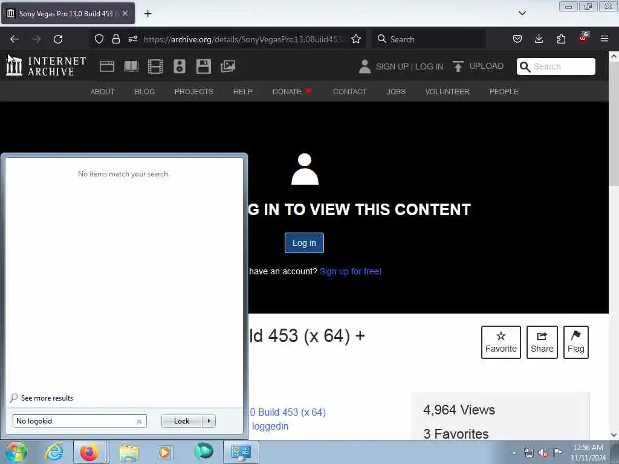Open the Video film-strip icon

155,66
